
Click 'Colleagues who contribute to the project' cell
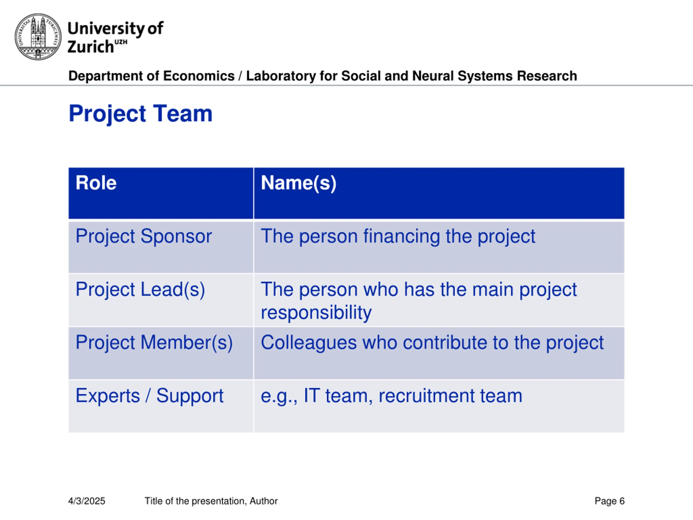(x=439, y=353)
